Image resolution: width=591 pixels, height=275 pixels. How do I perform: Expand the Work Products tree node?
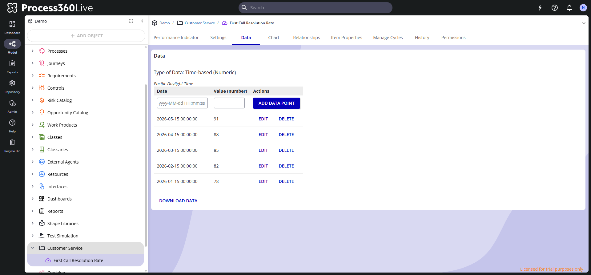tap(33, 125)
